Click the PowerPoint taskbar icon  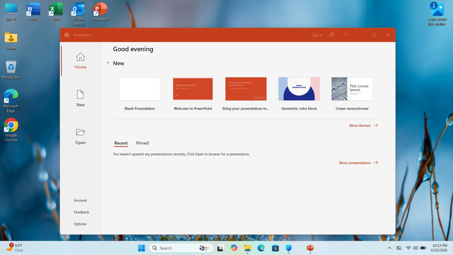click(310, 248)
